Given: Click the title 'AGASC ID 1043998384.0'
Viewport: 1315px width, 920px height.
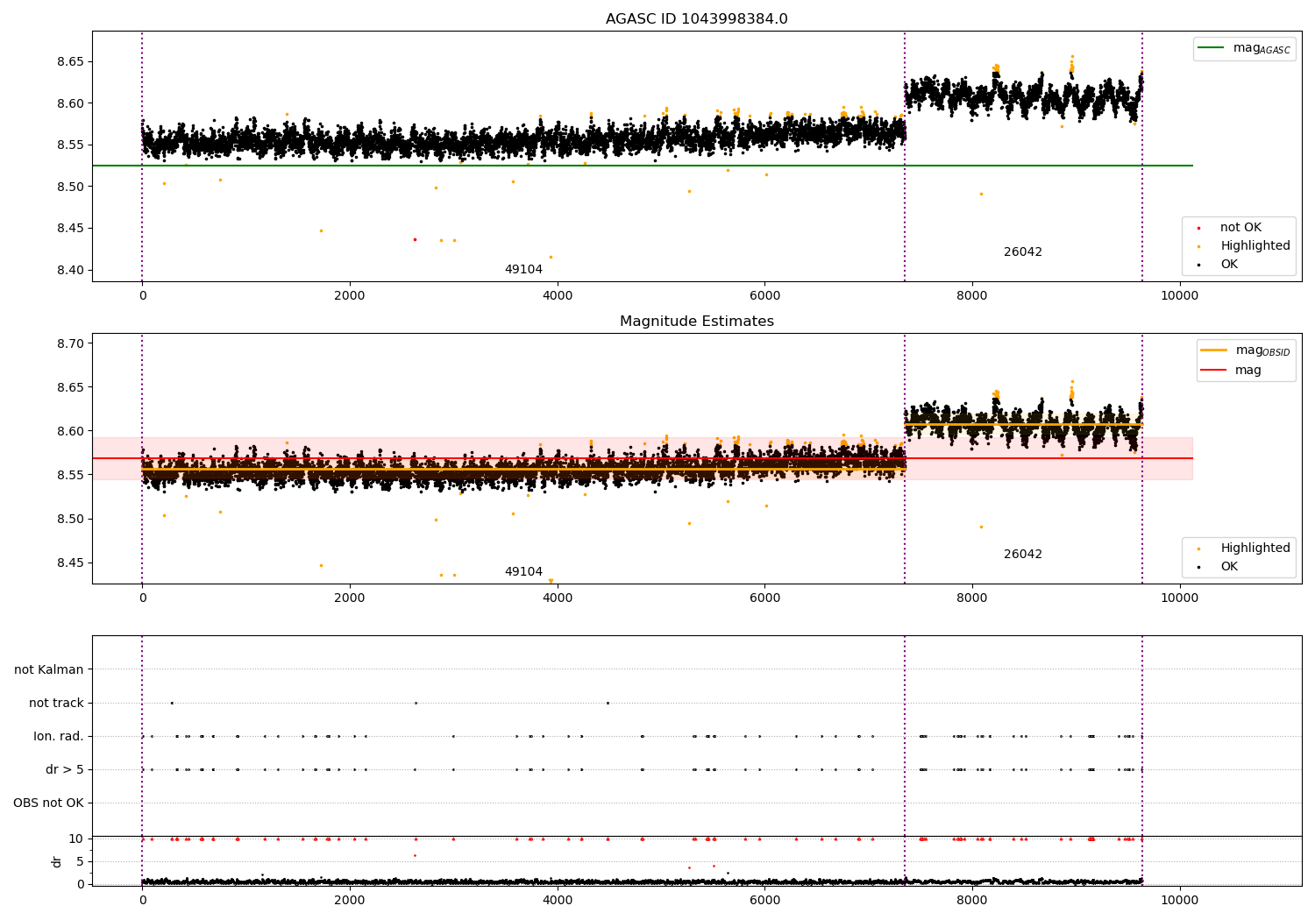Looking at the screenshot, I should (x=696, y=19).
